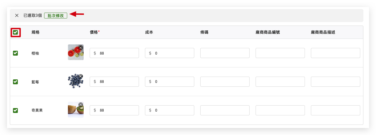Click the 成本 field for 藍莓
Screen dimensions: 376x135
tap(169, 81)
